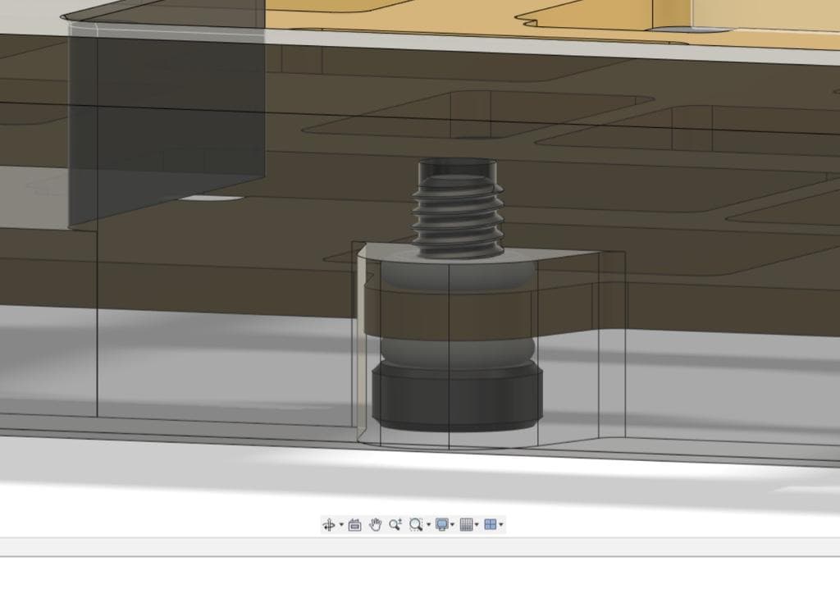Expand the Display Settings dropdown arrow
840x607 pixels.
(453, 526)
